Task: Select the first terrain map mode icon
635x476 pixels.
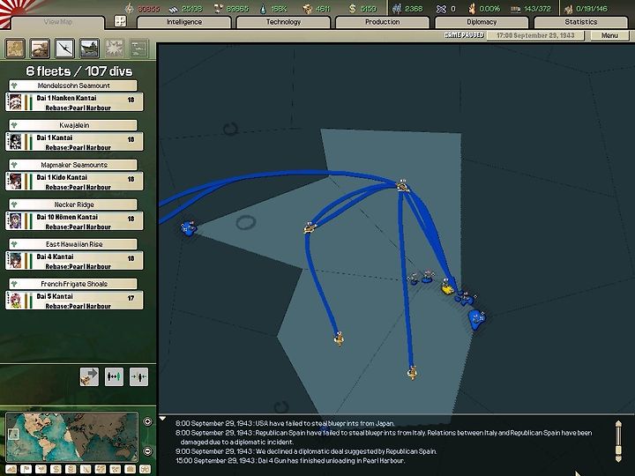Action: pyautogui.click(x=11, y=470)
